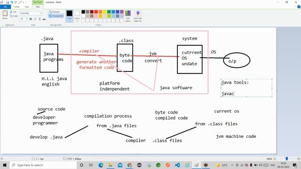Image resolution: width=301 pixels, height=169 pixels.
Task: Save the drawing with the floppy disk icon
Action: (8, 2)
